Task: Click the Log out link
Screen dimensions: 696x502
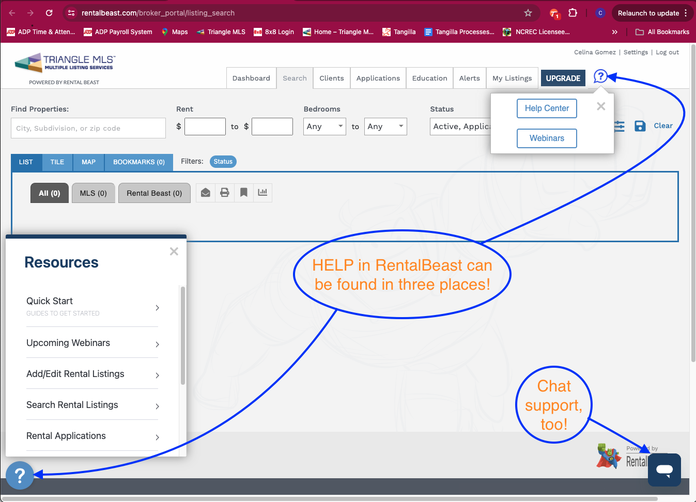Action: (668, 52)
